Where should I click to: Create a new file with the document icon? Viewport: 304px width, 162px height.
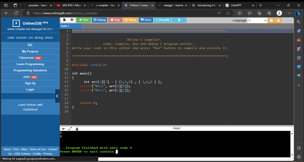(64, 20)
